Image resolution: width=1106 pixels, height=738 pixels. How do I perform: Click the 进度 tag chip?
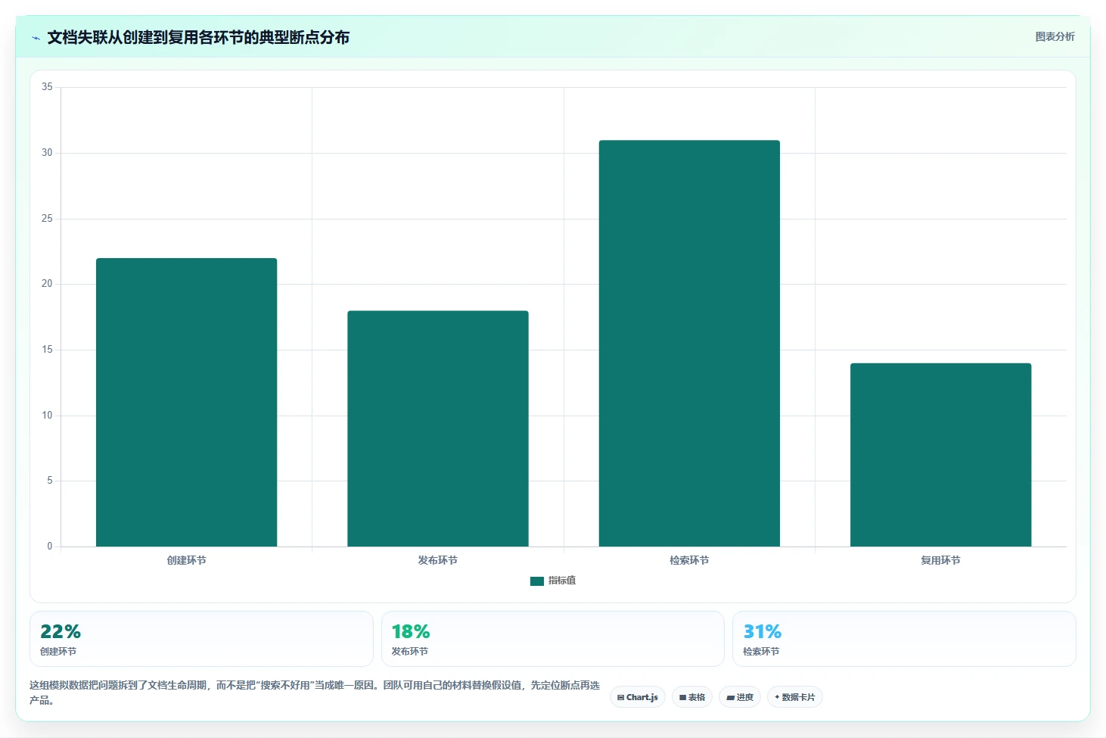[740, 697]
